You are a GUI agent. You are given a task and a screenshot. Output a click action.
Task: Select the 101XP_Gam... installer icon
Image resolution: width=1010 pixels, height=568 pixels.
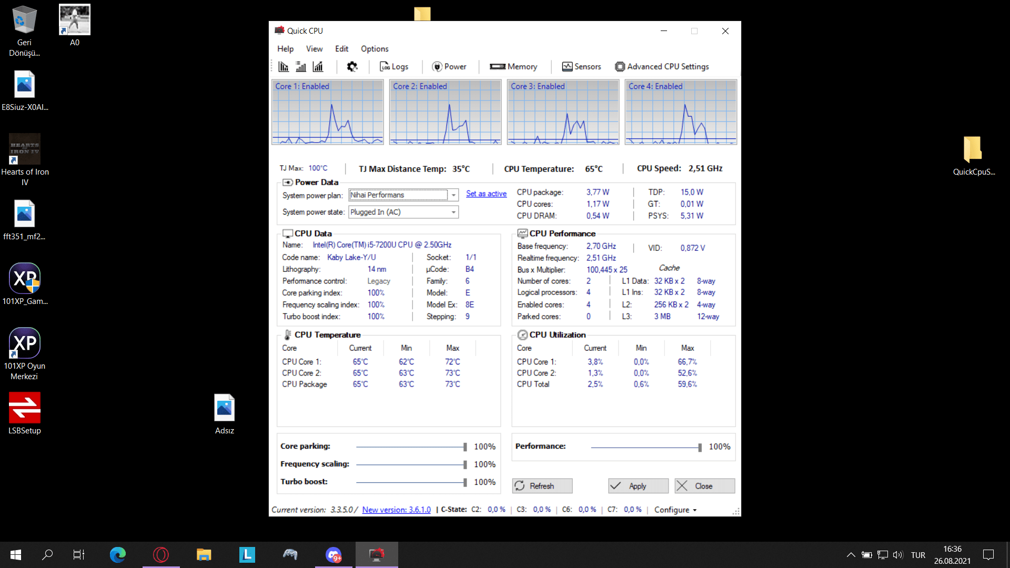(x=25, y=284)
